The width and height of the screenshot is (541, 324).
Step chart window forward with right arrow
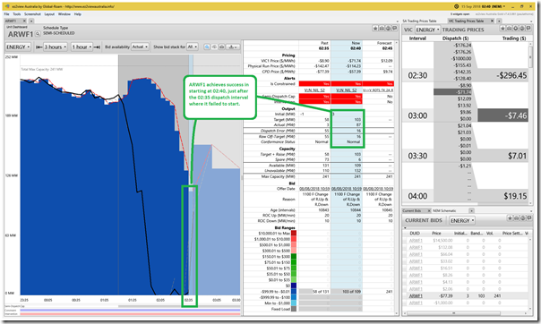pos(97,47)
